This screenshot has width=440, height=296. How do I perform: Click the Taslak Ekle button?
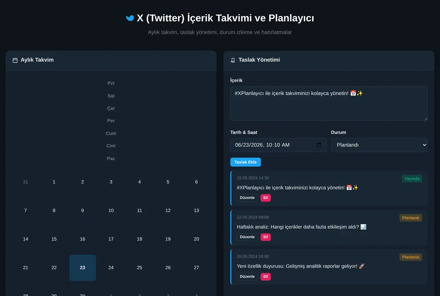click(246, 162)
